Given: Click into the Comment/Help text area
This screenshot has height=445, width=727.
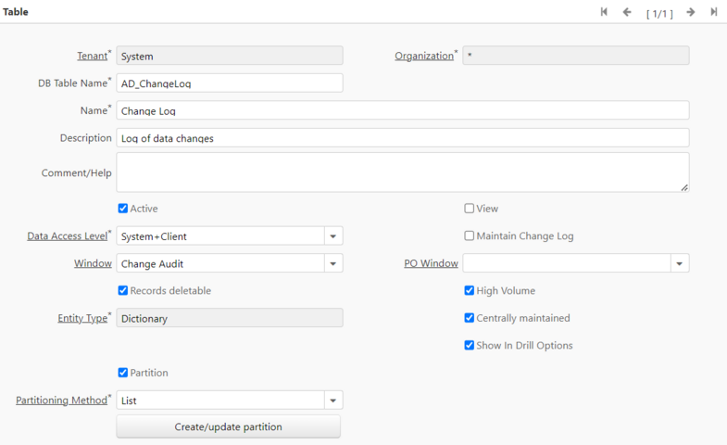Looking at the screenshot, I should (402, 172).
